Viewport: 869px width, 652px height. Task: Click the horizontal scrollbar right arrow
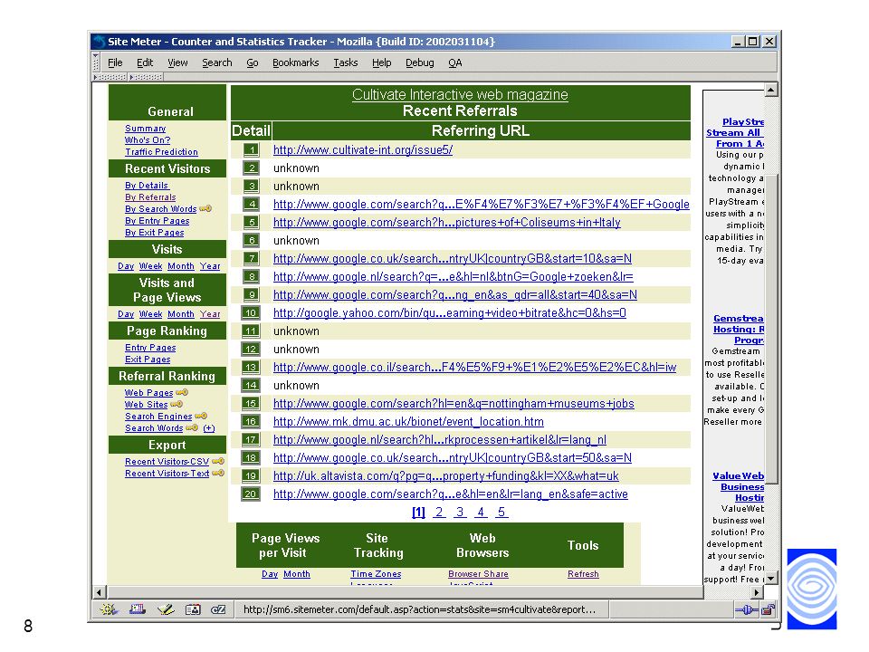pos(757,592)
